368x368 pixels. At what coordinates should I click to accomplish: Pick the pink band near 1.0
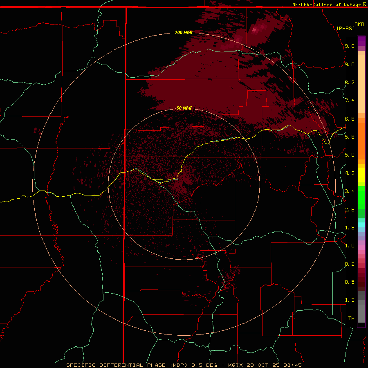pos(361,248)
